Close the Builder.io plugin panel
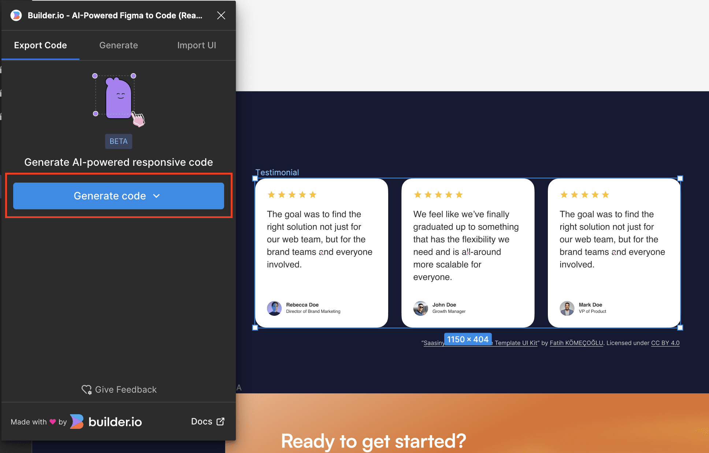 (x=221, y=15)
